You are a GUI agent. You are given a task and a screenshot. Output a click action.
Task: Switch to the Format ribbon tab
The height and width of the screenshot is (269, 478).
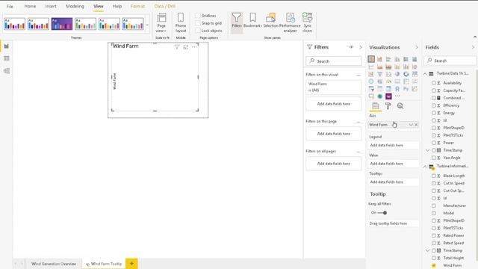click(137, 6)
